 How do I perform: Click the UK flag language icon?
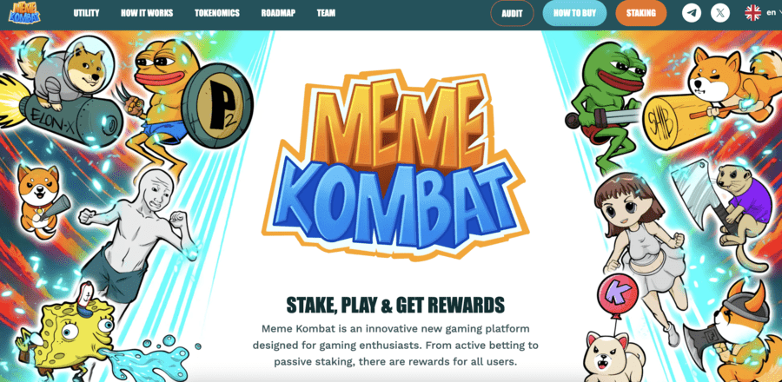pos(752,13)
